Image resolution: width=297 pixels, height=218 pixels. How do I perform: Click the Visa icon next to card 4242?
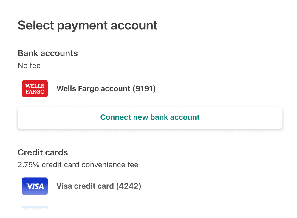pos(35,186)
